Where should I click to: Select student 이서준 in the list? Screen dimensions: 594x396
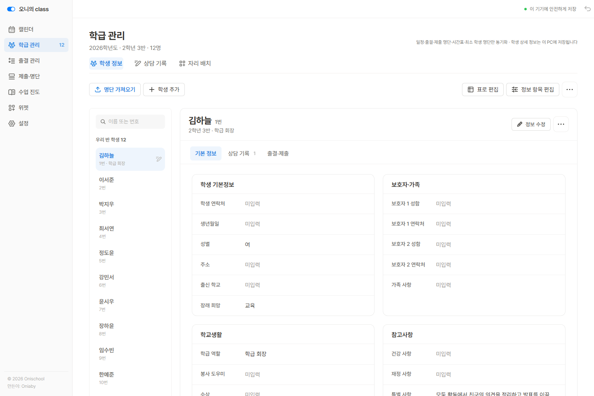pyautogui.click(x=130, y=184)
